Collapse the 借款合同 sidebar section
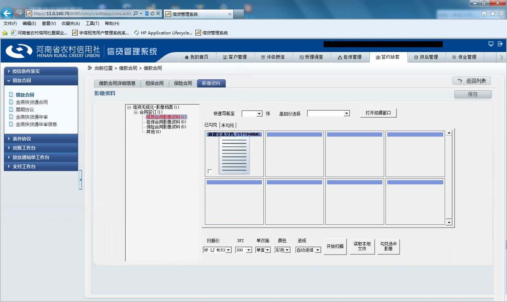 click(41, 80)
